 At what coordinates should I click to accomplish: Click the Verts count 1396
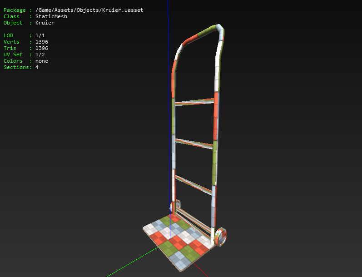pos(41,42)
